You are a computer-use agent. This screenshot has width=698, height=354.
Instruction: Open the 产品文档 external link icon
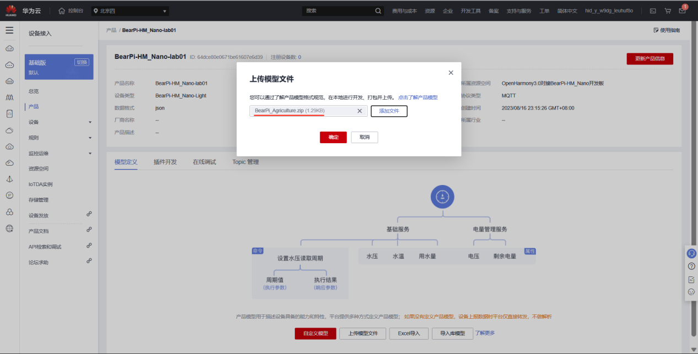point(89,230)
